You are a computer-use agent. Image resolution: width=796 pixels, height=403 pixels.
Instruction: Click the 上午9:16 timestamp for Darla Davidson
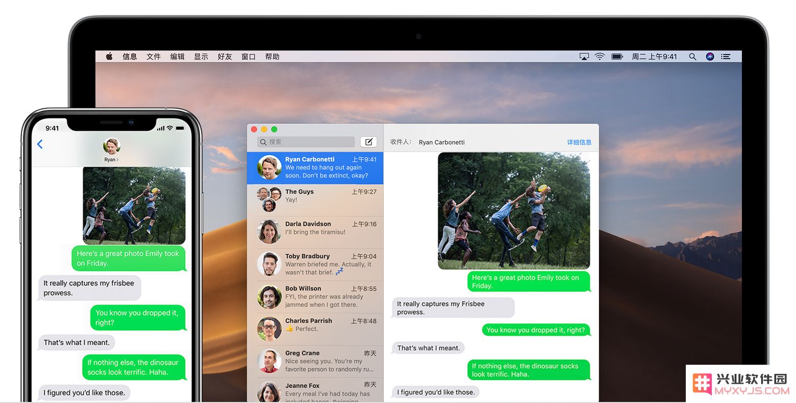tap(364, 224)
